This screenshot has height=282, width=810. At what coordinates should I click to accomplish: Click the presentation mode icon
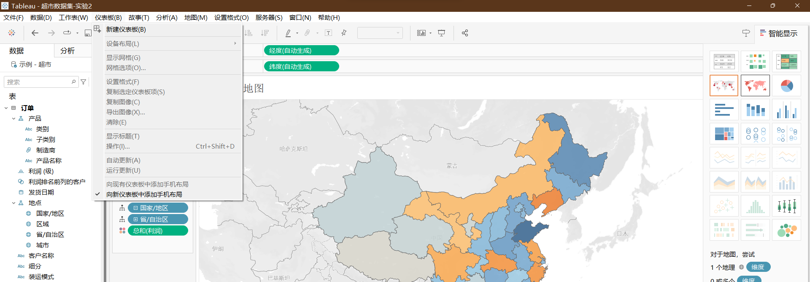coord(442,33)
